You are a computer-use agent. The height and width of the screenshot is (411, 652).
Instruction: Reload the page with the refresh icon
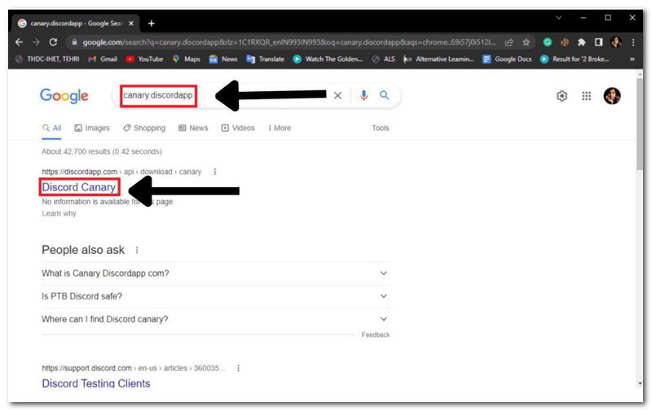53,42
